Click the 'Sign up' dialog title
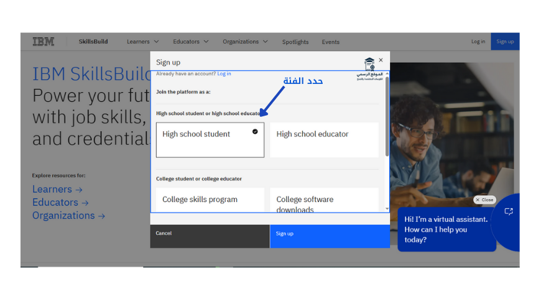Screen dimensions: 541x286 [x=168, y=62]
